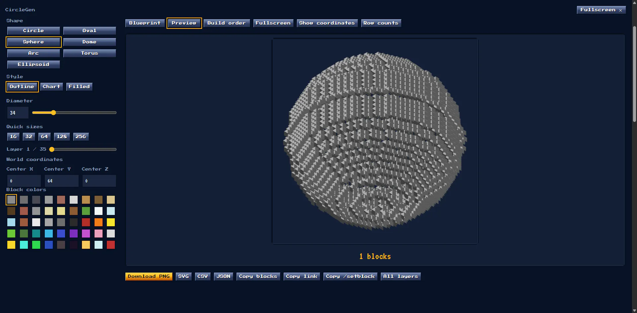Export the shape as JSON
The height and width of the screenshot is (313, 637).
[224, 276]
